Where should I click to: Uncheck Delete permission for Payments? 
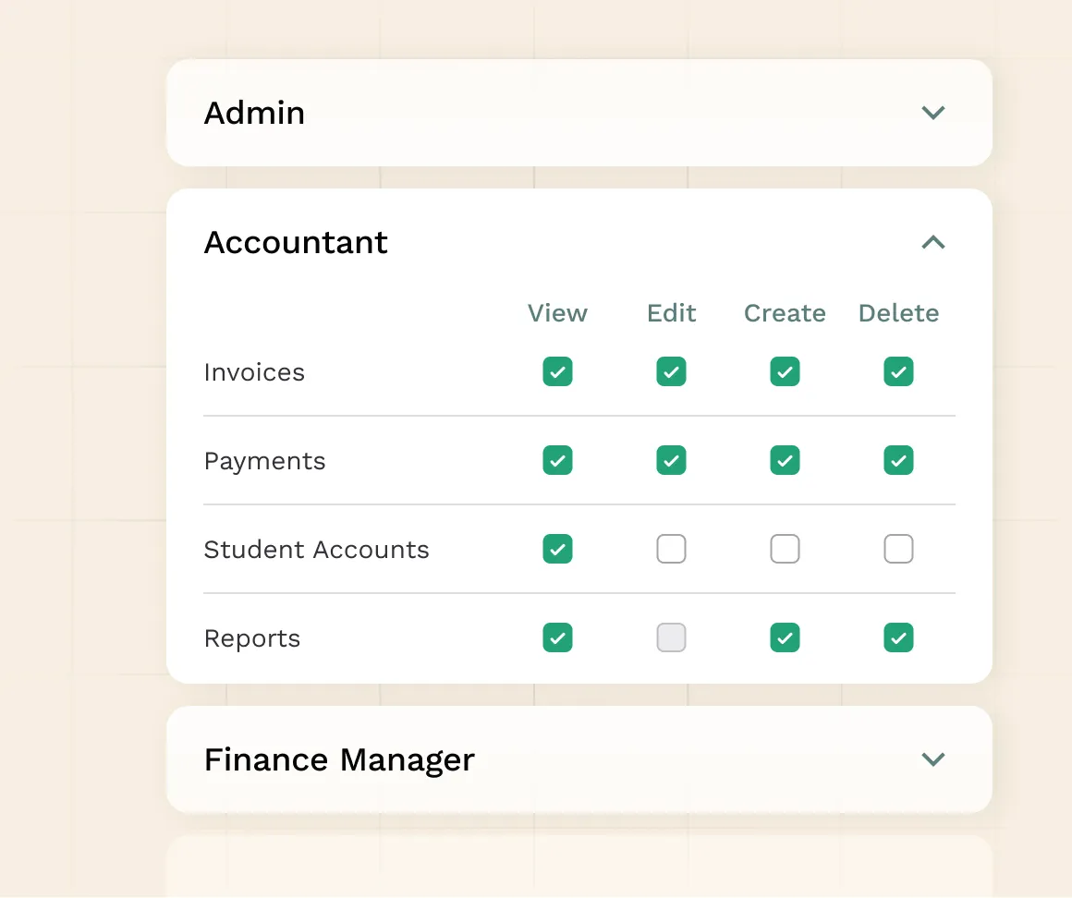click(898, 461)
